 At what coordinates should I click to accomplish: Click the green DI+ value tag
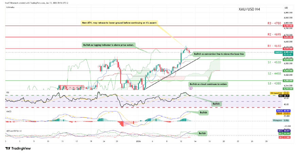pos(285,134)
